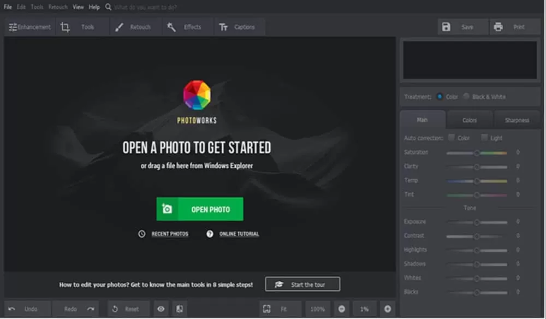Click the zoom out minus icon
Image resolution: width=546 pixels, height=319 pixels.
342,309
